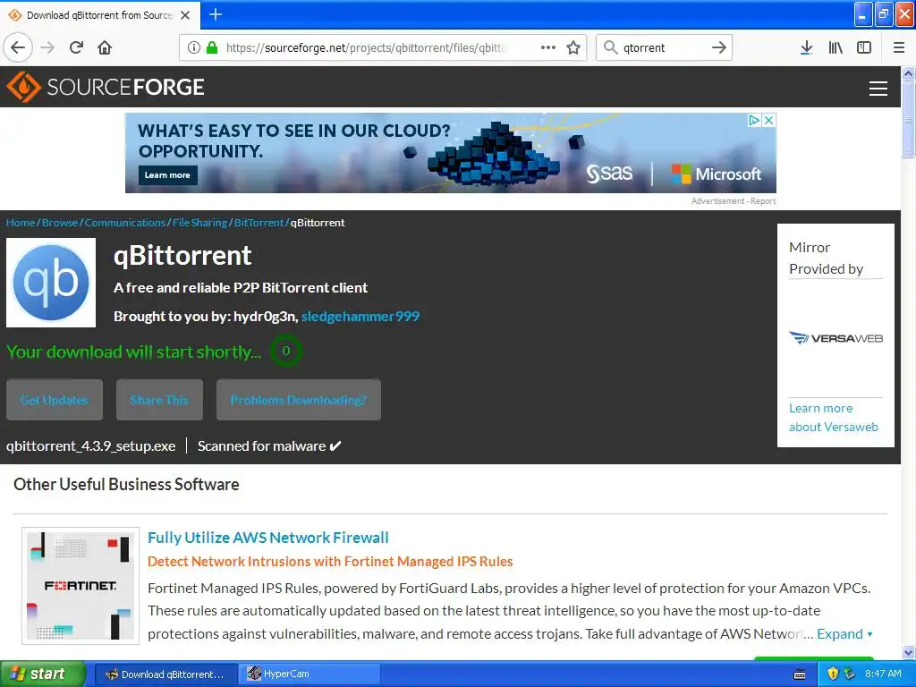Screen dimensions: 916x687
Task: Click the Get Updates button
Action: coord(55,400)
